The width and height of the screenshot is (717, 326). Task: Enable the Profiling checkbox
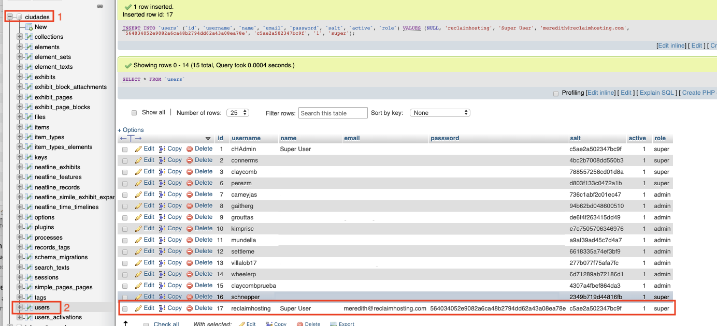(x=556, y=93)
